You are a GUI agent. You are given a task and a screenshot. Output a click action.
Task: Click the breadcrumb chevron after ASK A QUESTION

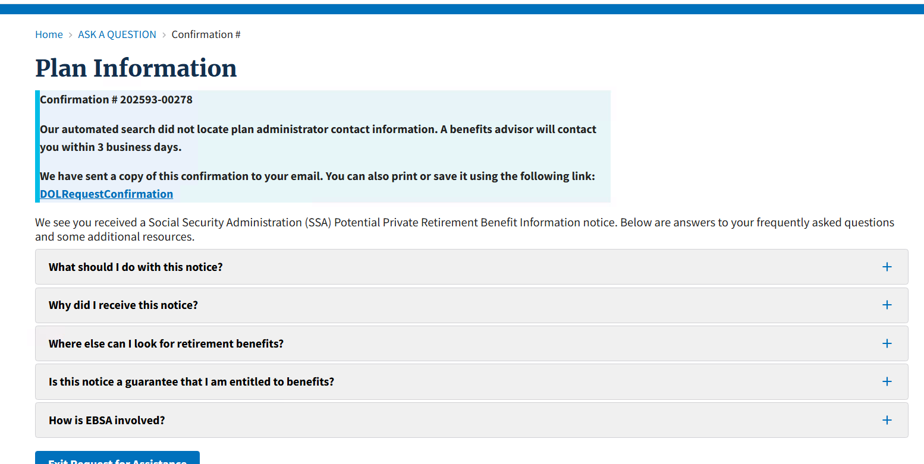tap(164, 35)
